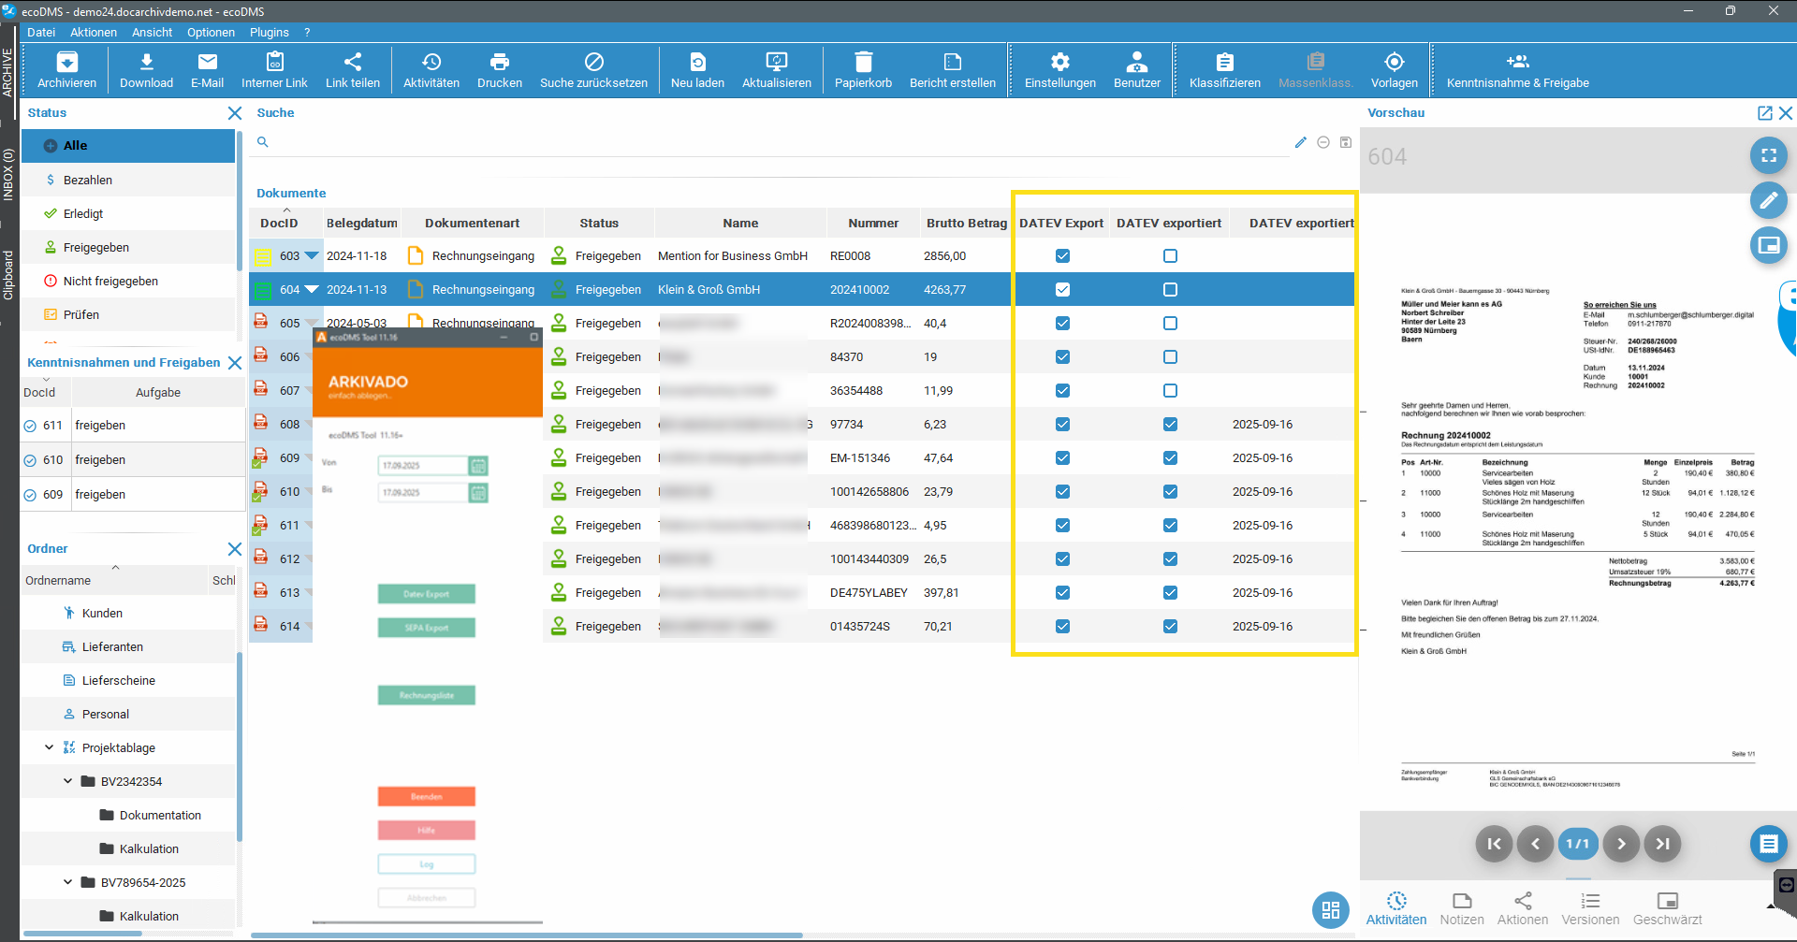Open Aktivitäten history in toolbar
1797x942 pixels.
431,63
